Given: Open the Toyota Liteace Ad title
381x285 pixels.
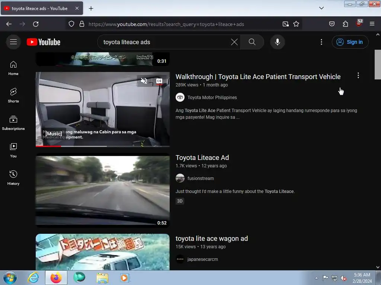Looking at the screenshot, I should coord(202,157).
